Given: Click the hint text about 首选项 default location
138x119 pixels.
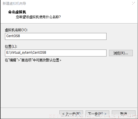Looking at the screenshot, I should point(33,60).
